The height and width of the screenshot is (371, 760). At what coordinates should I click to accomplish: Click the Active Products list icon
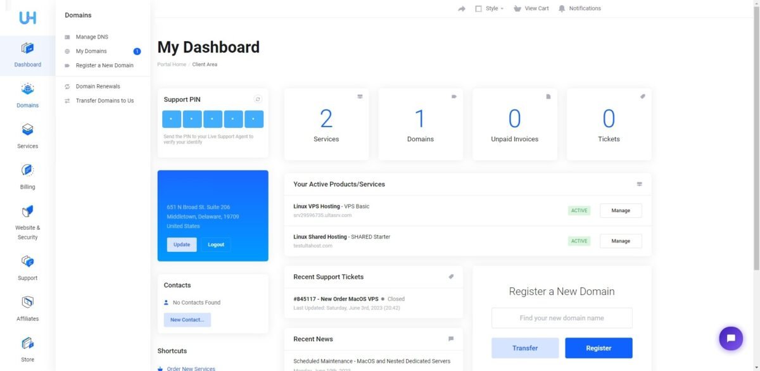(639, 184)
